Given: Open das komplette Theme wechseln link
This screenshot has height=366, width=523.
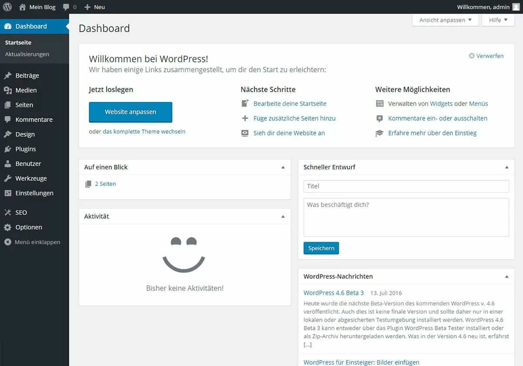Looking at the screenshot, I should coord(144,131).
